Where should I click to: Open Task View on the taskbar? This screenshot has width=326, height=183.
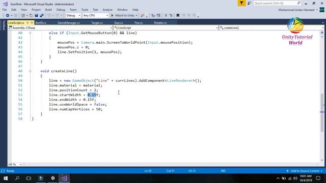point(29,178)
